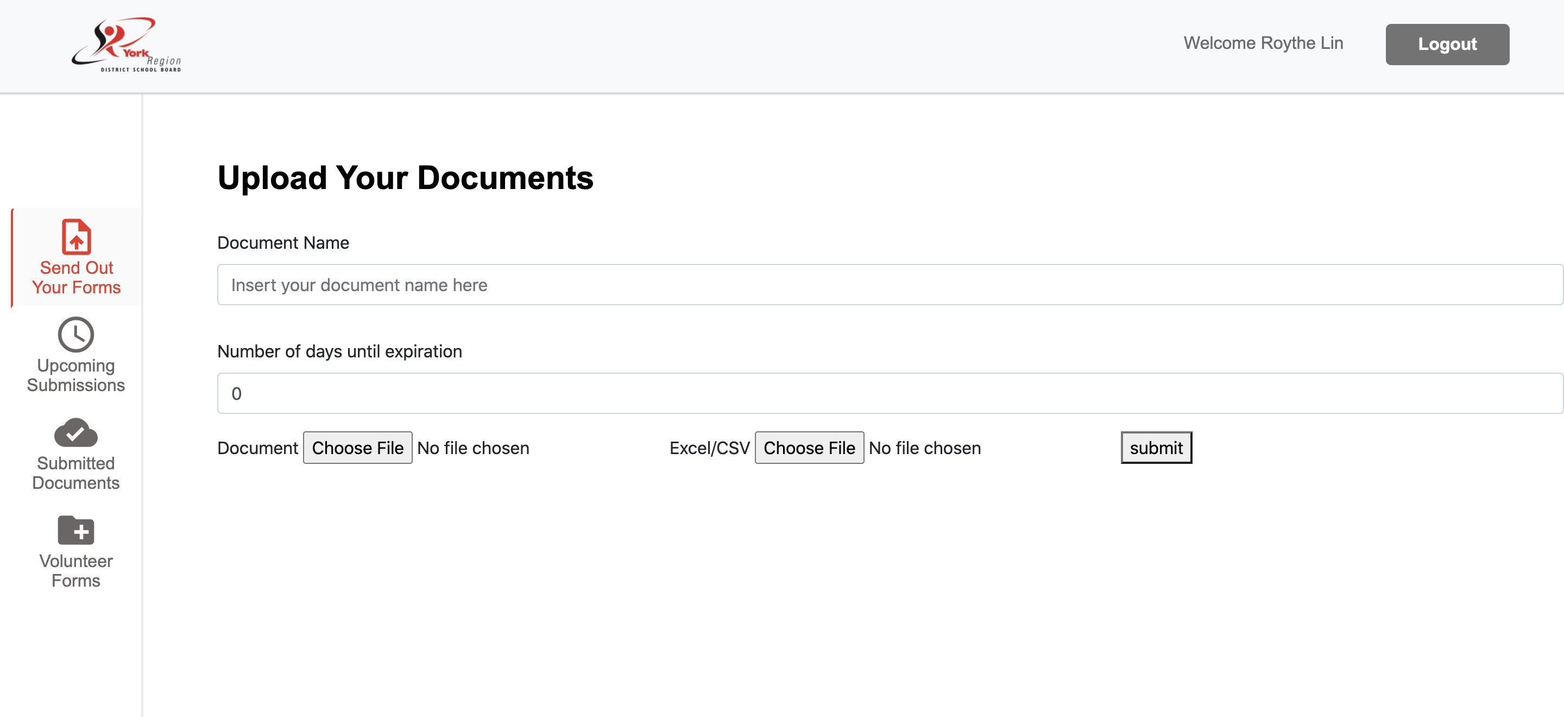
Task: Choose File for the Document upload
Action: point(358,448)
